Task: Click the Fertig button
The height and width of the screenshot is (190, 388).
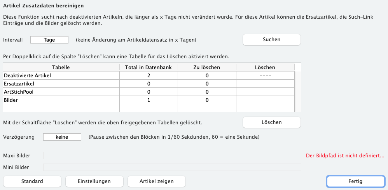Action: 356,181
